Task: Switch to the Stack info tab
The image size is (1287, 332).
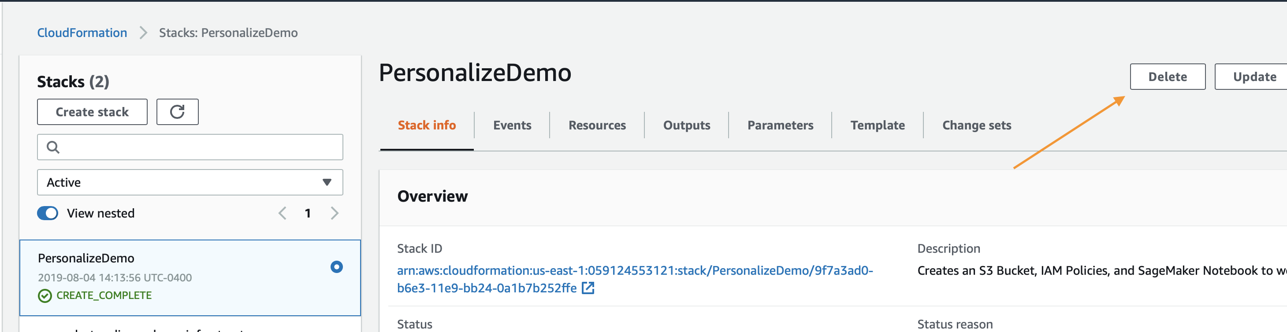Action: (x=427, y=125)
